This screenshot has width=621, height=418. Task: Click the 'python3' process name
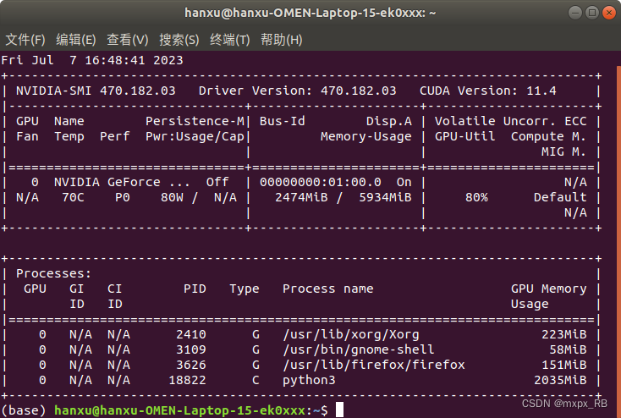[309, 381]
